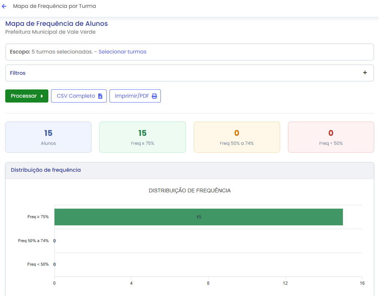Click the Processar button

click(27, 96)
